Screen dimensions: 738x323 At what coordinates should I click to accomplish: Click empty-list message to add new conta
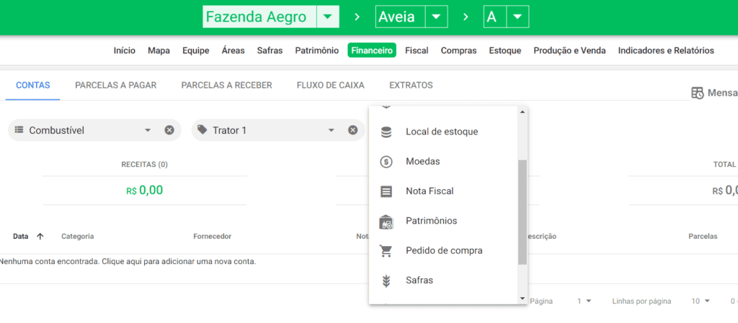[128, 261]
